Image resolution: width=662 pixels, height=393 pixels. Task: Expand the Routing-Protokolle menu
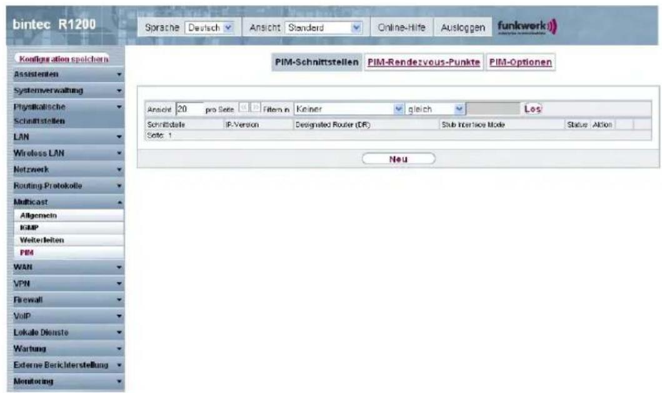coord(68,186)
